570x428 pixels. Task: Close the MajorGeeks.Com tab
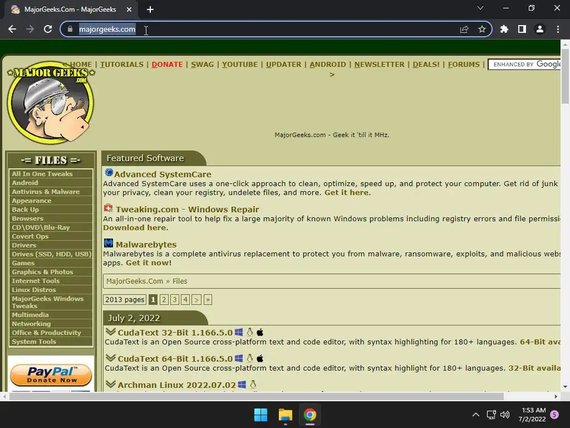click(129, 9)
